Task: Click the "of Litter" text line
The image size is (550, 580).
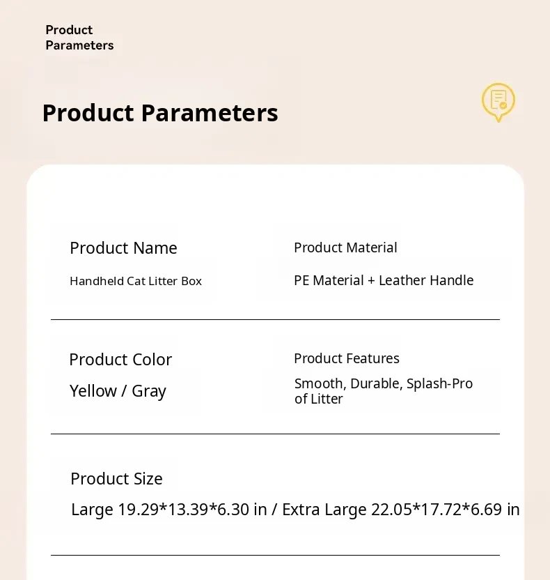Action: pyautogui.click(x=319, y=399)
